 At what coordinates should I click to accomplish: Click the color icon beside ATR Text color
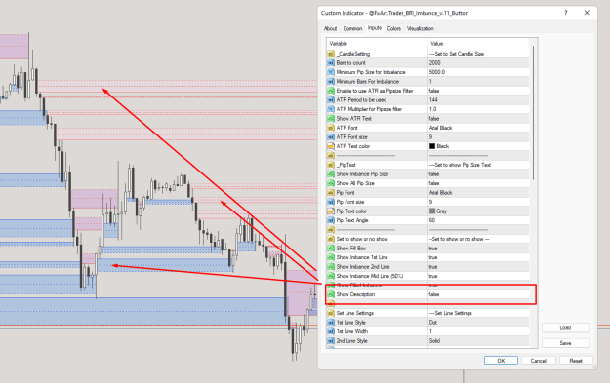pos(331,146)
